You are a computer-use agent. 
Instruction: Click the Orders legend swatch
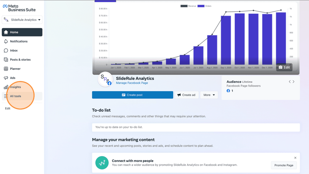(201, 6)
